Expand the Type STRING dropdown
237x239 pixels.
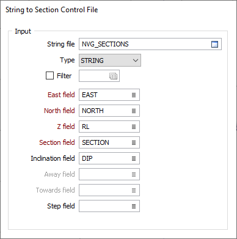pyautogui.click(x=110, y=61)
